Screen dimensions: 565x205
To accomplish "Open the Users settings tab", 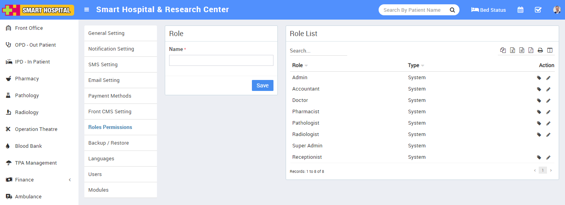I will click(95, 174).
